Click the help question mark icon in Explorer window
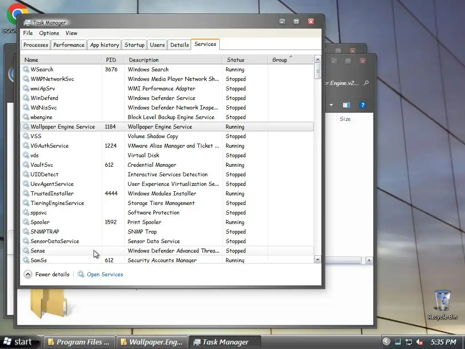 362,105
